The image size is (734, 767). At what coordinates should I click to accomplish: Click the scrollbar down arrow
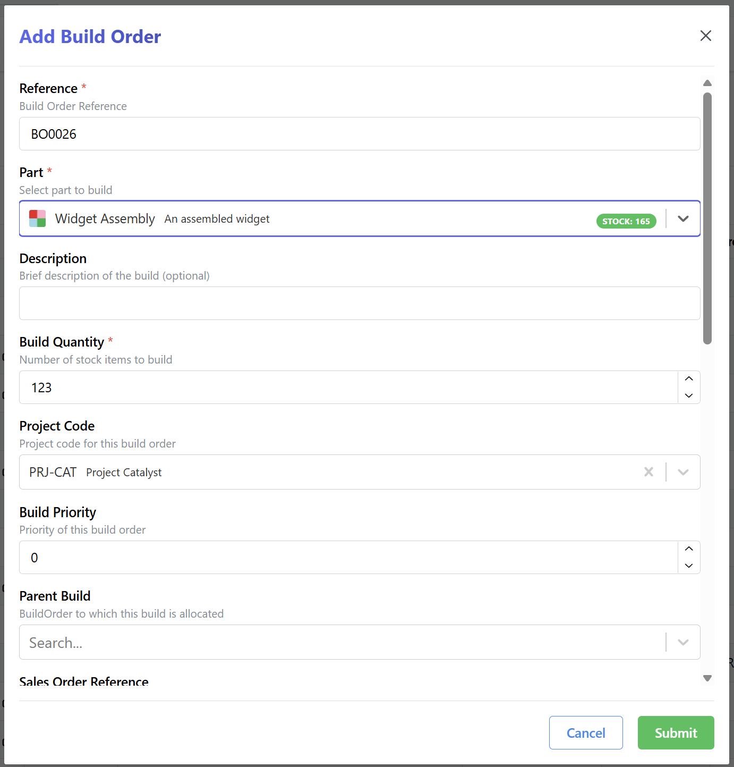coord(707,678)
